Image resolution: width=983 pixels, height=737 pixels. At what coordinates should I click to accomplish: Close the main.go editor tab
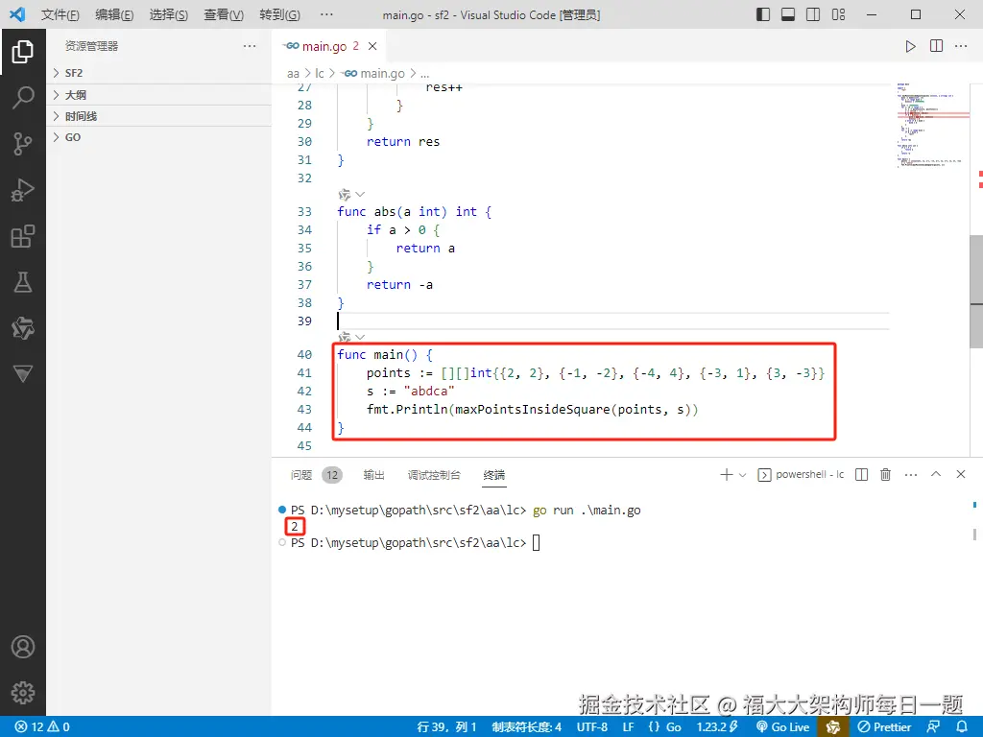coord(372,46)
